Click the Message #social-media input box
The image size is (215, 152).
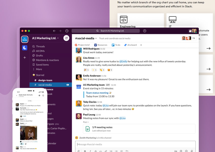[135, 144]
